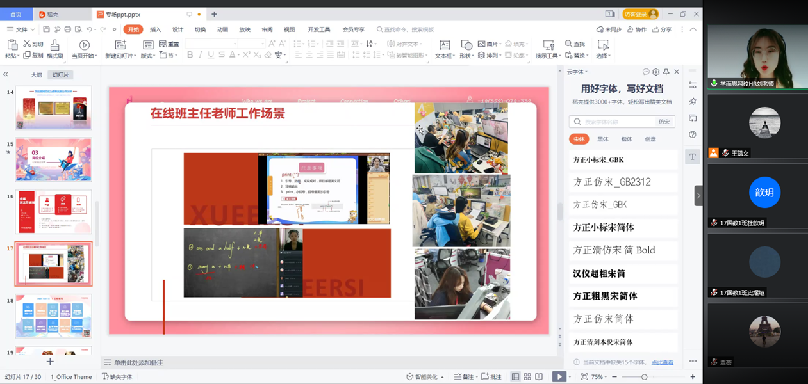This screenshot has width=808, height=384.
Task: Start slideshow with status bar play button
Action: click(x=559, y=377)
